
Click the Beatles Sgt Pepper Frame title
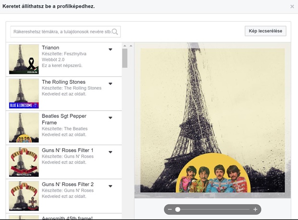pyautogui.click(x=64, y=119)
